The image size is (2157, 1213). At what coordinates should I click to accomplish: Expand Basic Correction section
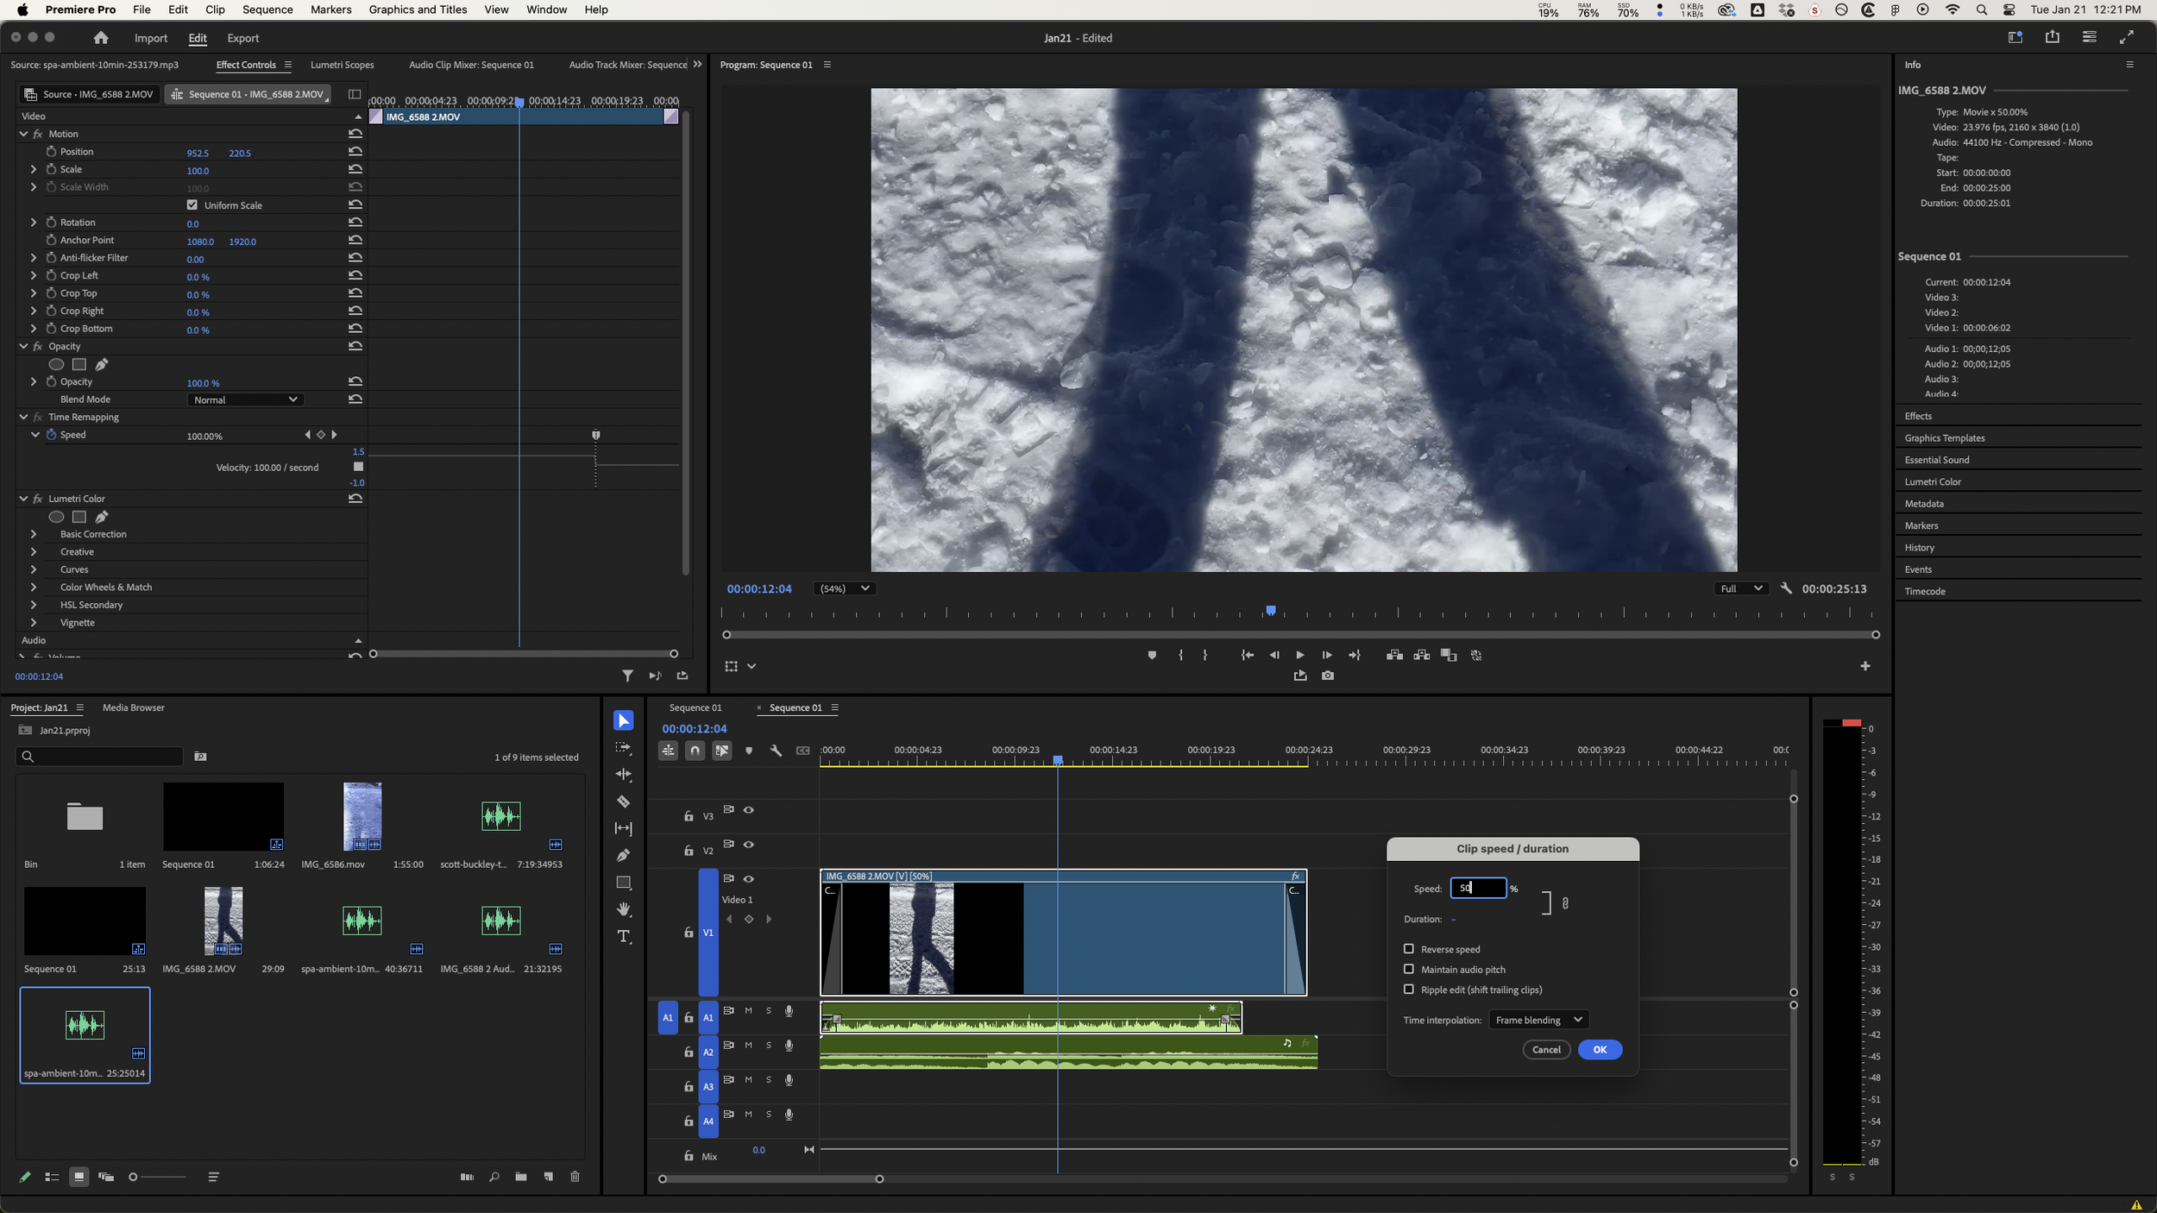pyautogui.click(x=34, y=534)
